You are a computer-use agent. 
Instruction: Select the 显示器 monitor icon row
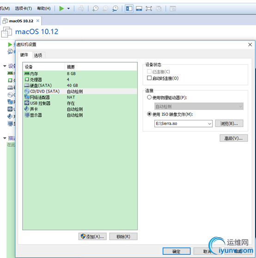(x=27, y=115)
